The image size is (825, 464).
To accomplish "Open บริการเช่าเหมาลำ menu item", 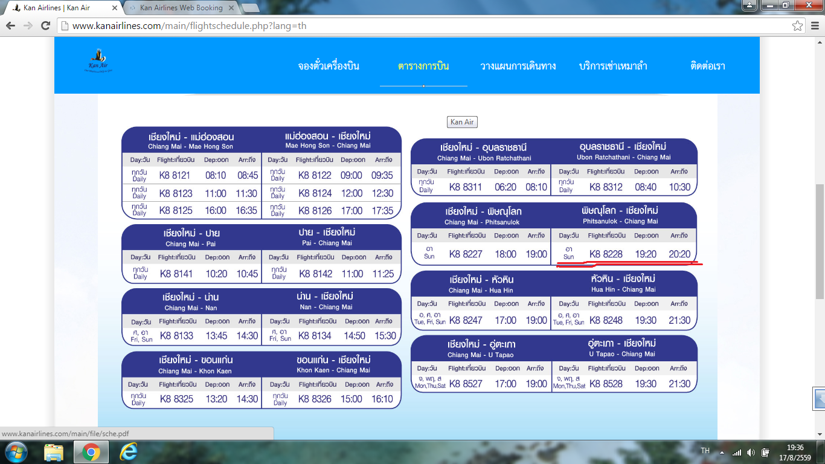I will click(x=613, y=66).
